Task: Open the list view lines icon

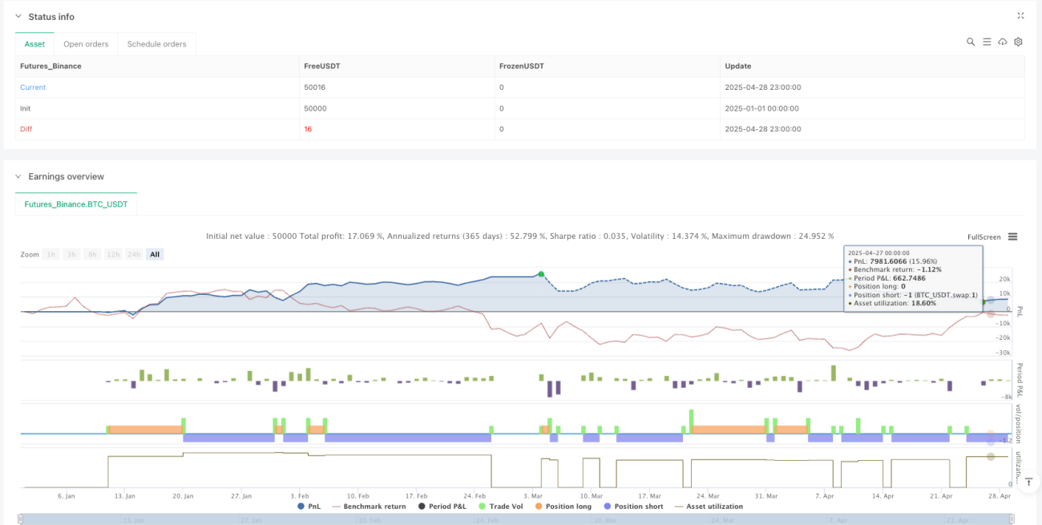Action: pos(987,42)
